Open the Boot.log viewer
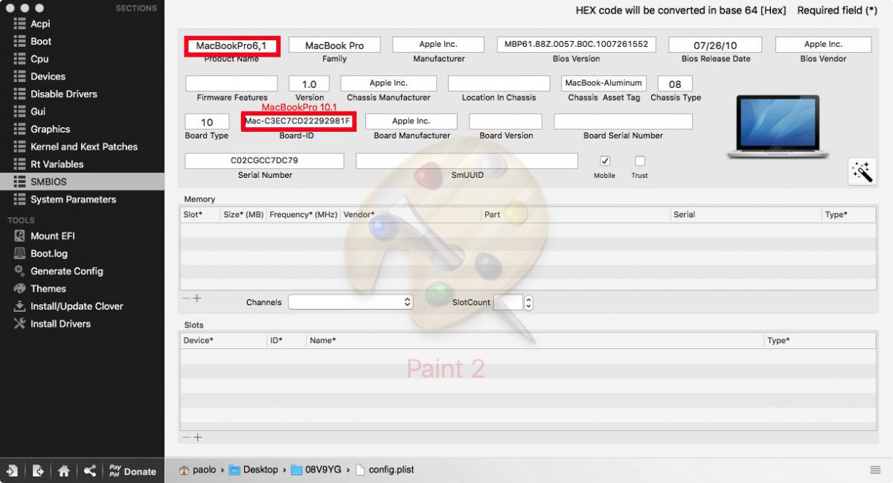This screenshot has width=893, height=483. click(48, 254)
